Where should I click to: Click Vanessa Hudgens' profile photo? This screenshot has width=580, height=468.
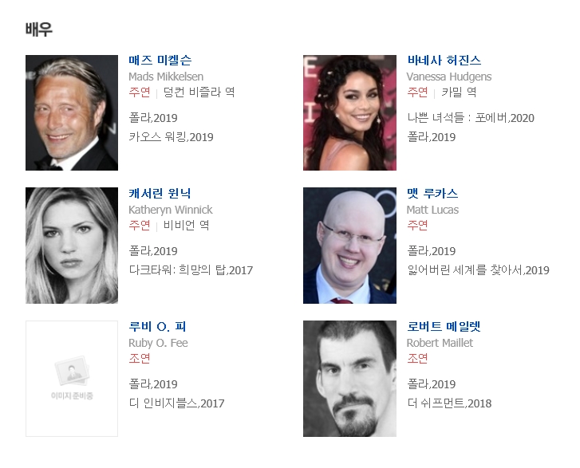point(349,112)
